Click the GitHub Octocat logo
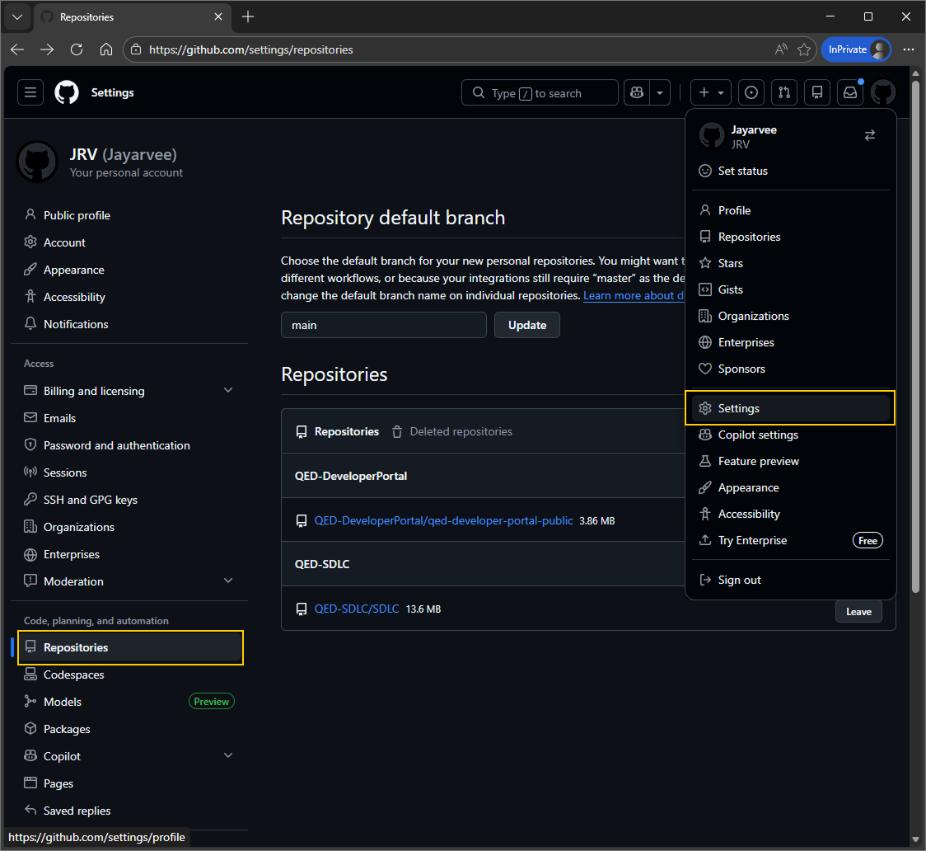The height and width of the screenshot is (851, 926). pyautogui.click(x=67, y=92)
